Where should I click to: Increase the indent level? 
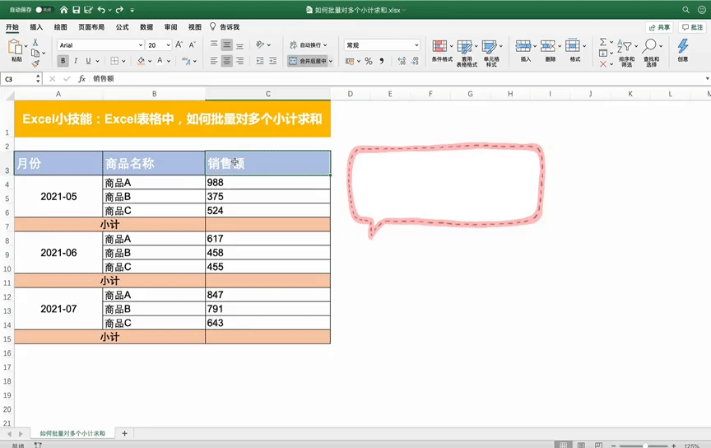272,60
